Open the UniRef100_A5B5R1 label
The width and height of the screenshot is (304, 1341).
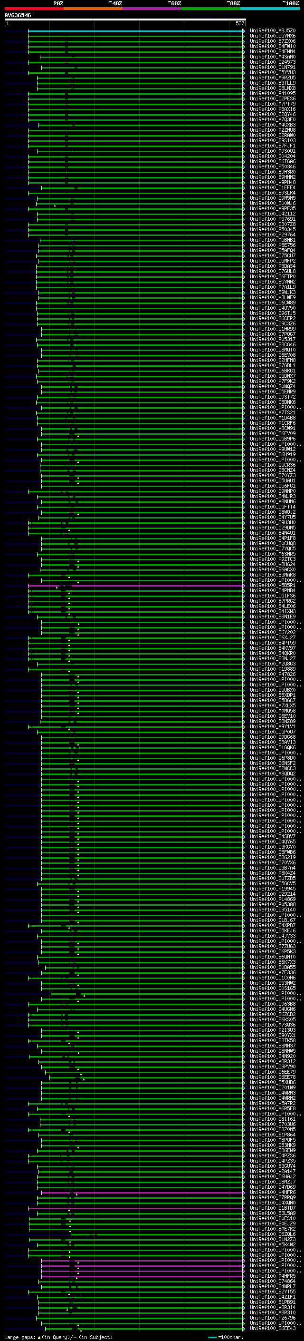[x=273, y=586]
